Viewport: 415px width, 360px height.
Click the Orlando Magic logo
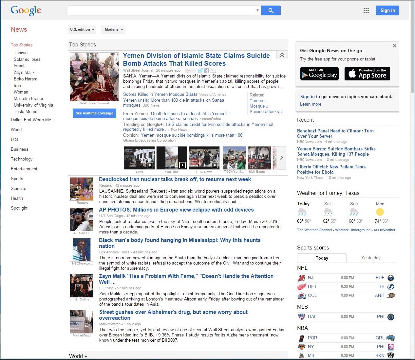pyautogui.click(x=390, y=338)
